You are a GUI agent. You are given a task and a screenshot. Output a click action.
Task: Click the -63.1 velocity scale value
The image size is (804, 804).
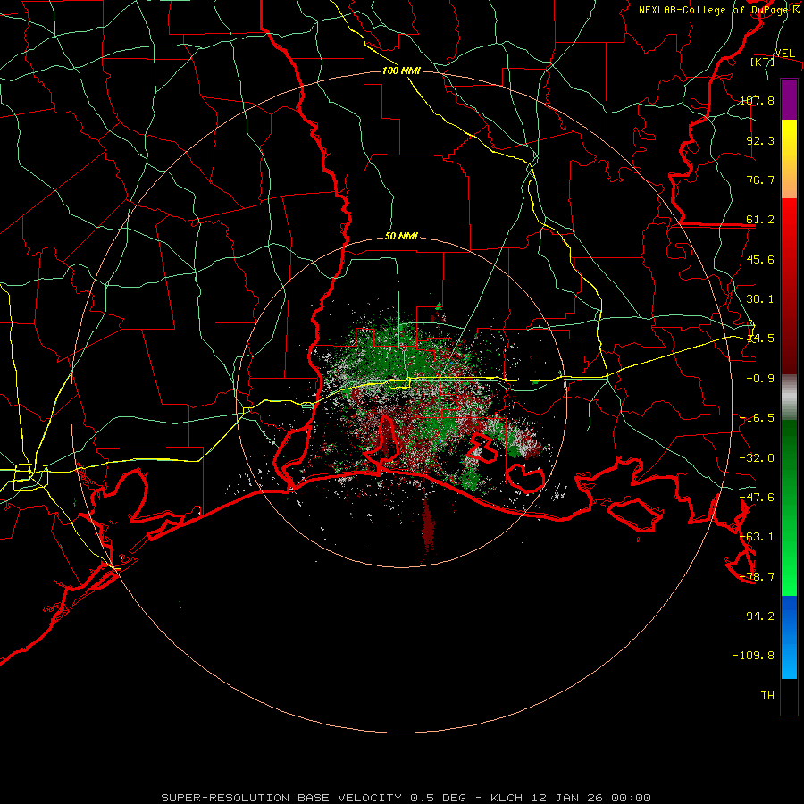click(757, 536)
